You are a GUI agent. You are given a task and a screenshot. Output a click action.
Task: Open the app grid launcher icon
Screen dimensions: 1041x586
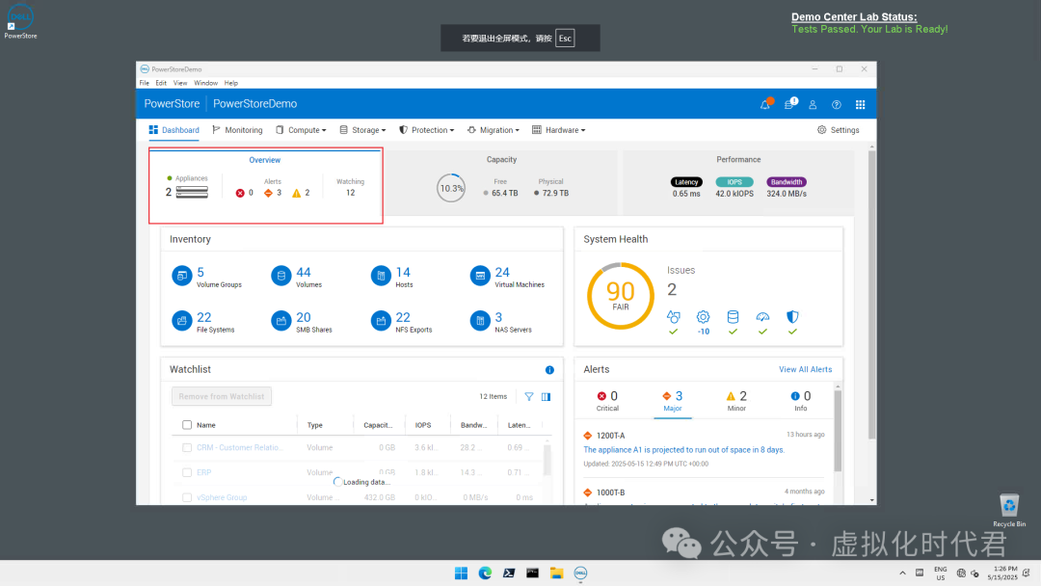click(x=861, y=104)
